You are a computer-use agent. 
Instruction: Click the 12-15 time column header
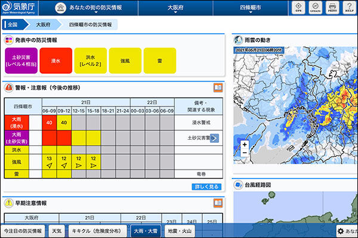tap(79, 111)
